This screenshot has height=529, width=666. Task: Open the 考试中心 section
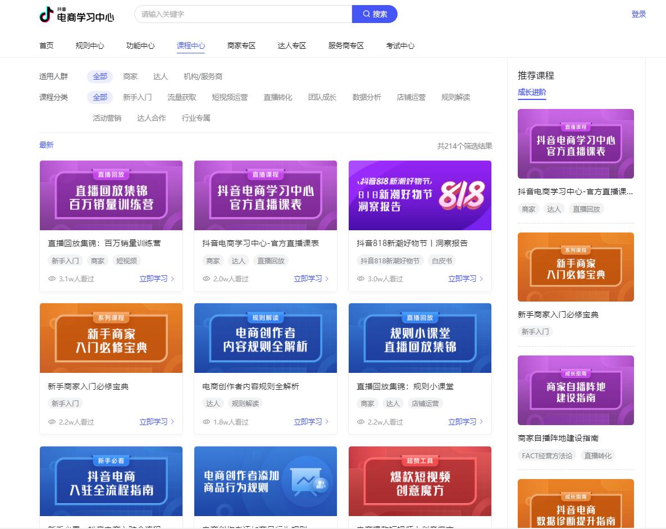pyautogui.click(x=400, y=46)
